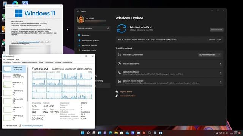This screenshot has height=136, width=243.
Task: Open the Chat icon on the taskbar
Action: [105, 133]
